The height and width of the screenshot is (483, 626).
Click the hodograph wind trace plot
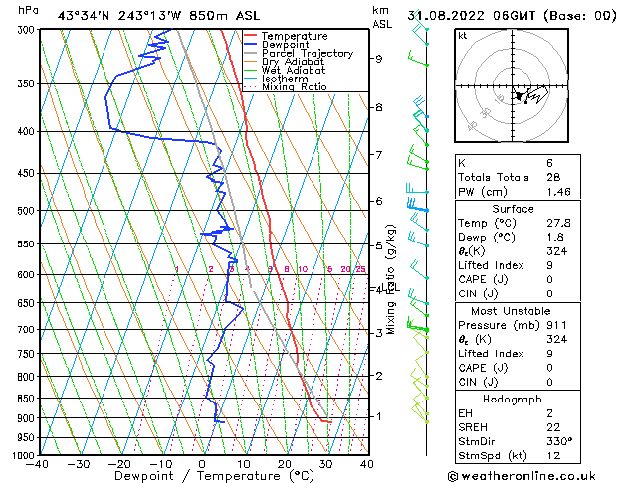[531, 95]
